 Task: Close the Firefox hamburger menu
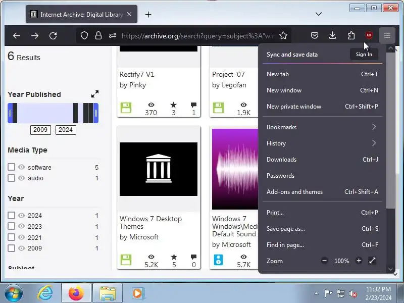387,35
